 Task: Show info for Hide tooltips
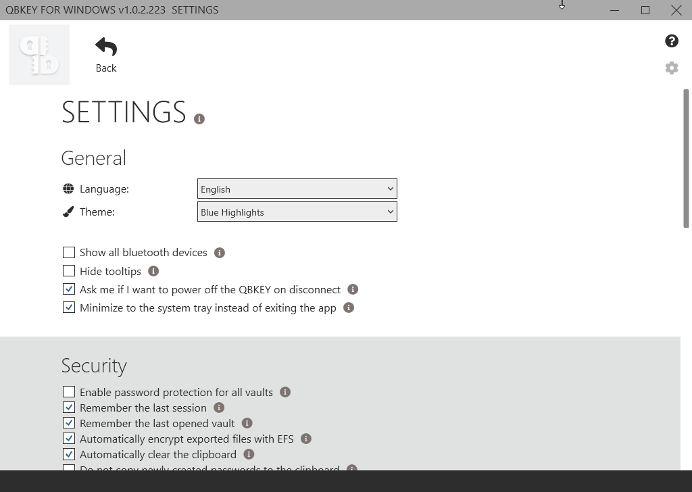point(153,271)
